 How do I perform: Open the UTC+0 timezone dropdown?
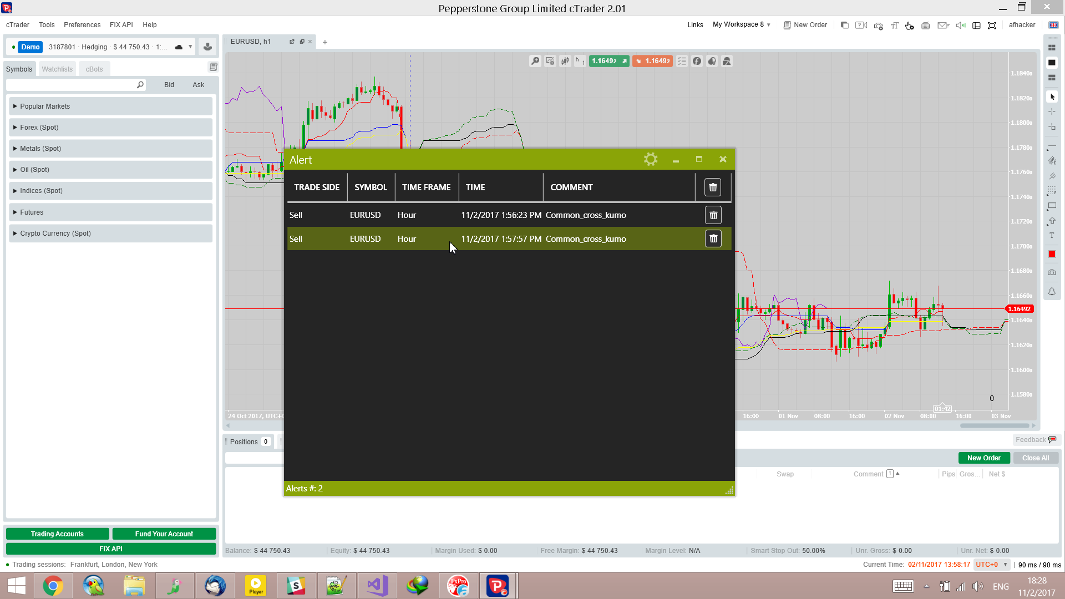click(992, 565)
